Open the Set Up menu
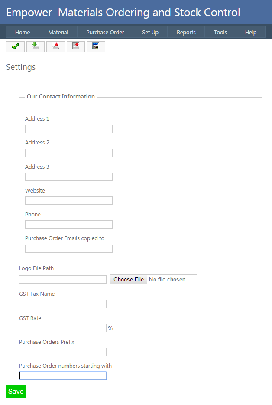Screen dimensions: 272x405 tap(150, 32)
